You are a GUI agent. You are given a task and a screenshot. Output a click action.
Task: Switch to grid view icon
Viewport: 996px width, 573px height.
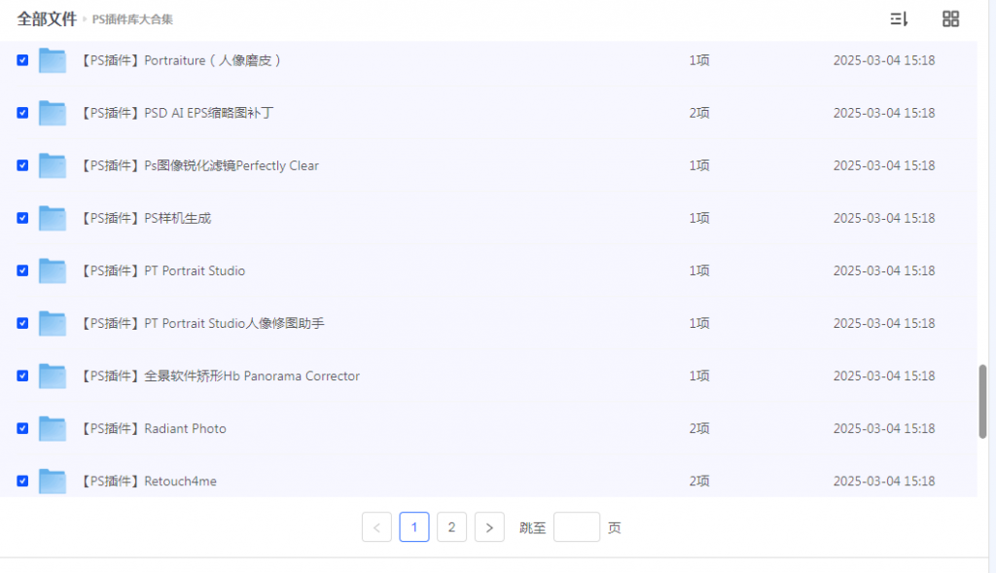[x=951, y=19]
